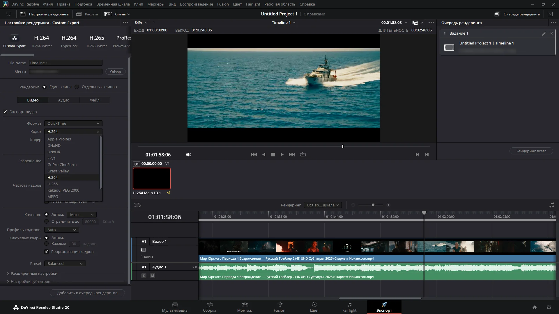Click the Мультимедиа page icon

tap(175, 305)
